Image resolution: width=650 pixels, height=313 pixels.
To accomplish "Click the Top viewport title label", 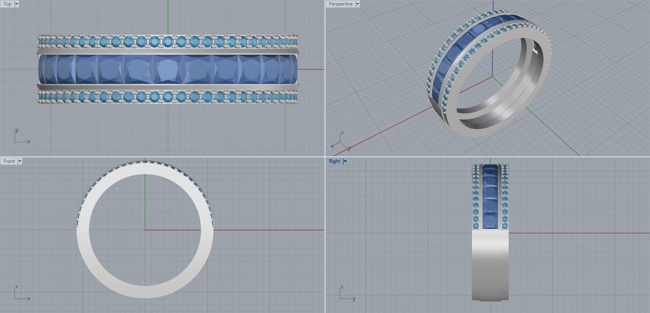I will (7, 4).
